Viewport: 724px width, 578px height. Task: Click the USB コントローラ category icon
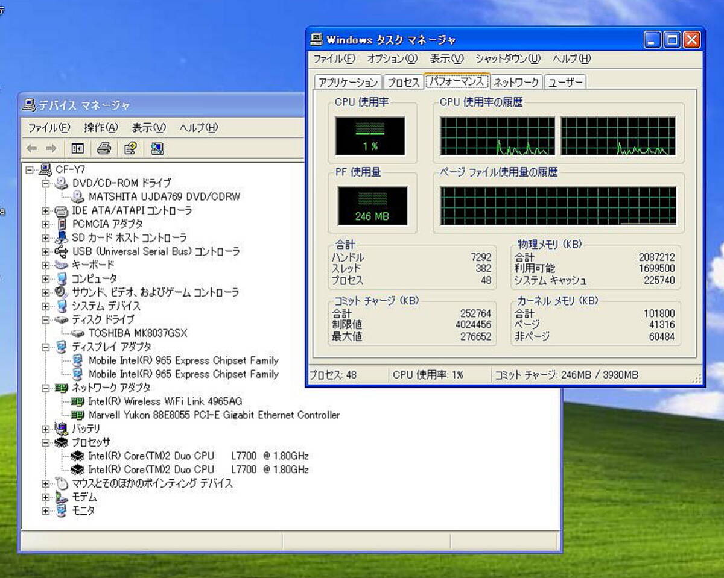click(62, 251)
